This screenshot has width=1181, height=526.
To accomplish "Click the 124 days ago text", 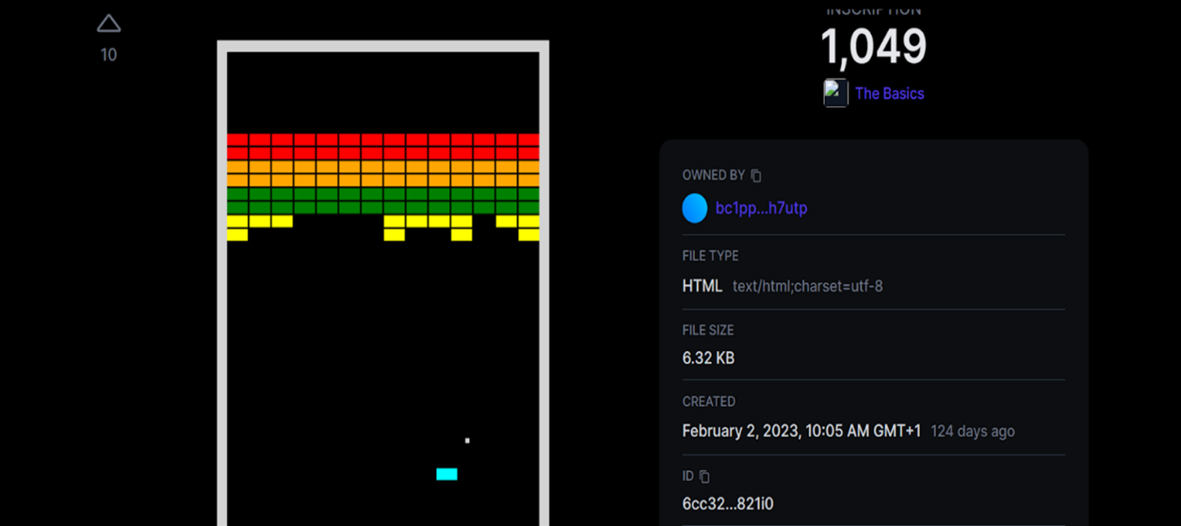I will 973,431.
